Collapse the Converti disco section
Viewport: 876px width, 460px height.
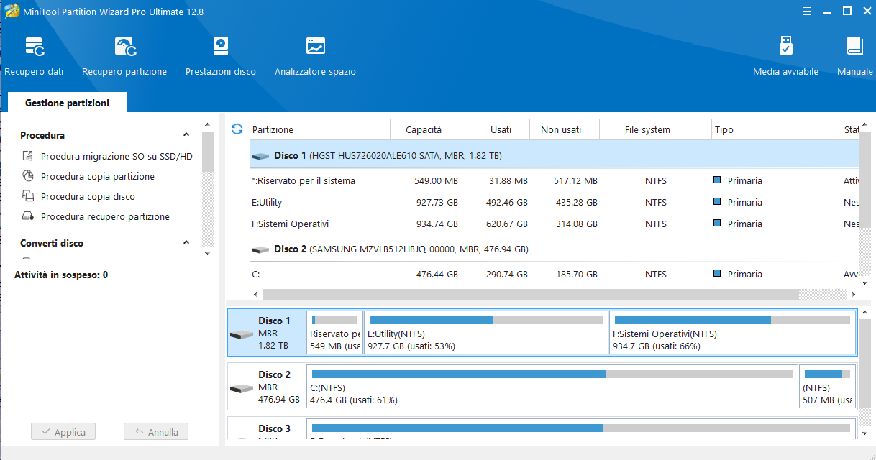[186, 243]
